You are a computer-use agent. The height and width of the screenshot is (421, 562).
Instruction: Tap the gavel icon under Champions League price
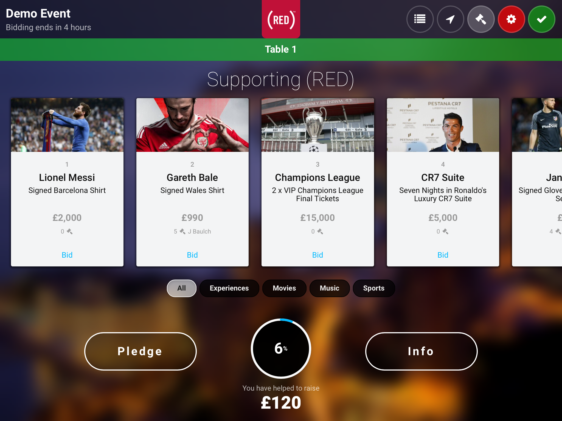coord(320,232)
